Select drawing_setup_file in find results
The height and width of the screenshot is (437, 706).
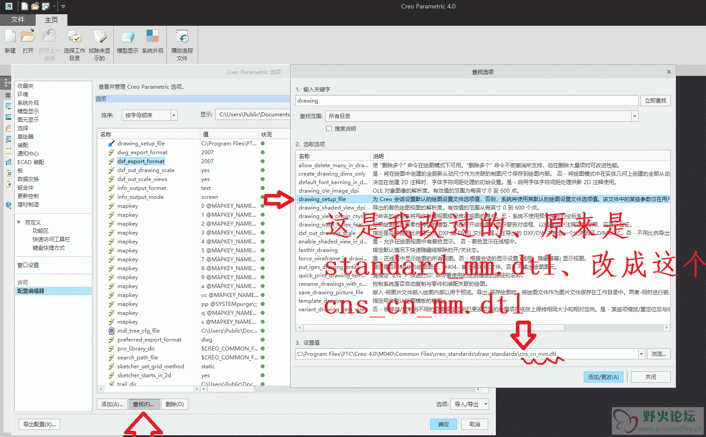(483, 199)
